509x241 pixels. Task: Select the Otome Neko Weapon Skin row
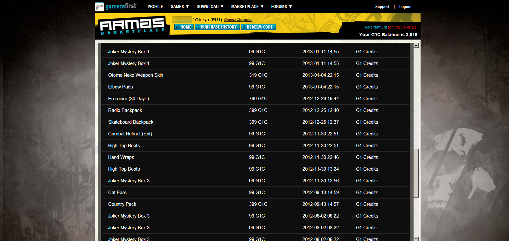136,75
